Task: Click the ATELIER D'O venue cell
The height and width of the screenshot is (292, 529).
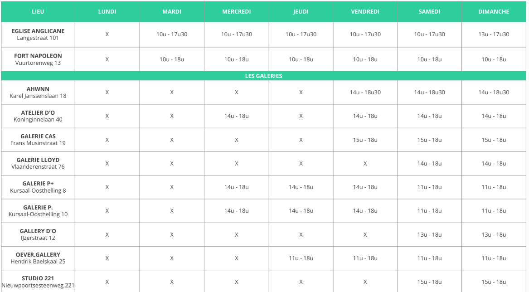Action: point(38,116)
